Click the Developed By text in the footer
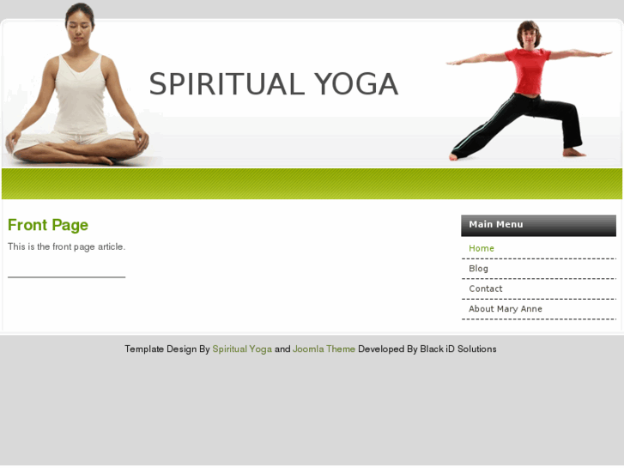Screen dimensions: 624x468 tap(388, 349)
